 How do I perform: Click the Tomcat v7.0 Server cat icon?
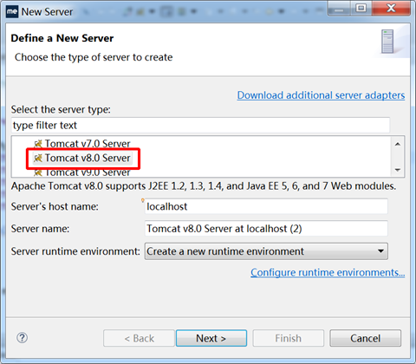click(38, 144)
